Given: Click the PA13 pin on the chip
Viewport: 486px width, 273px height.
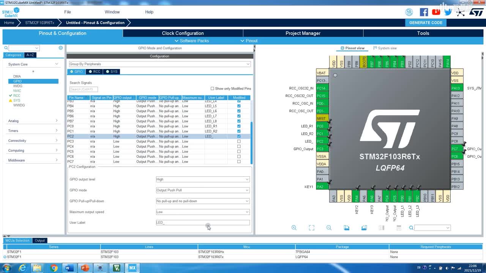Looking at the screenshot, I should tap(457, 88).
